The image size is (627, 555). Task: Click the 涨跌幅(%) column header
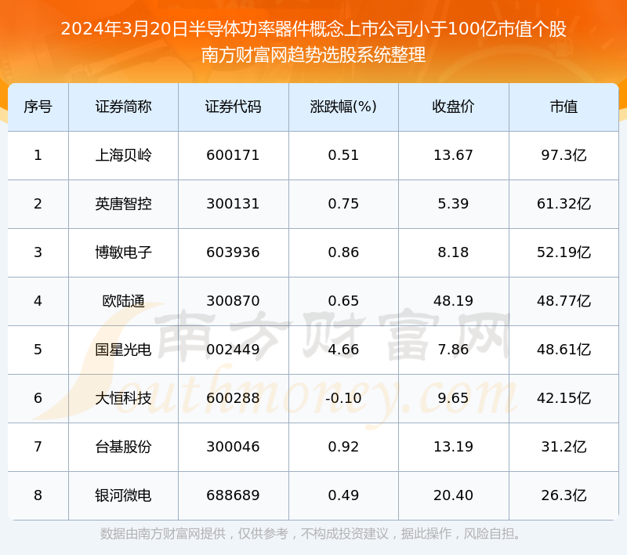click(343, 107)
